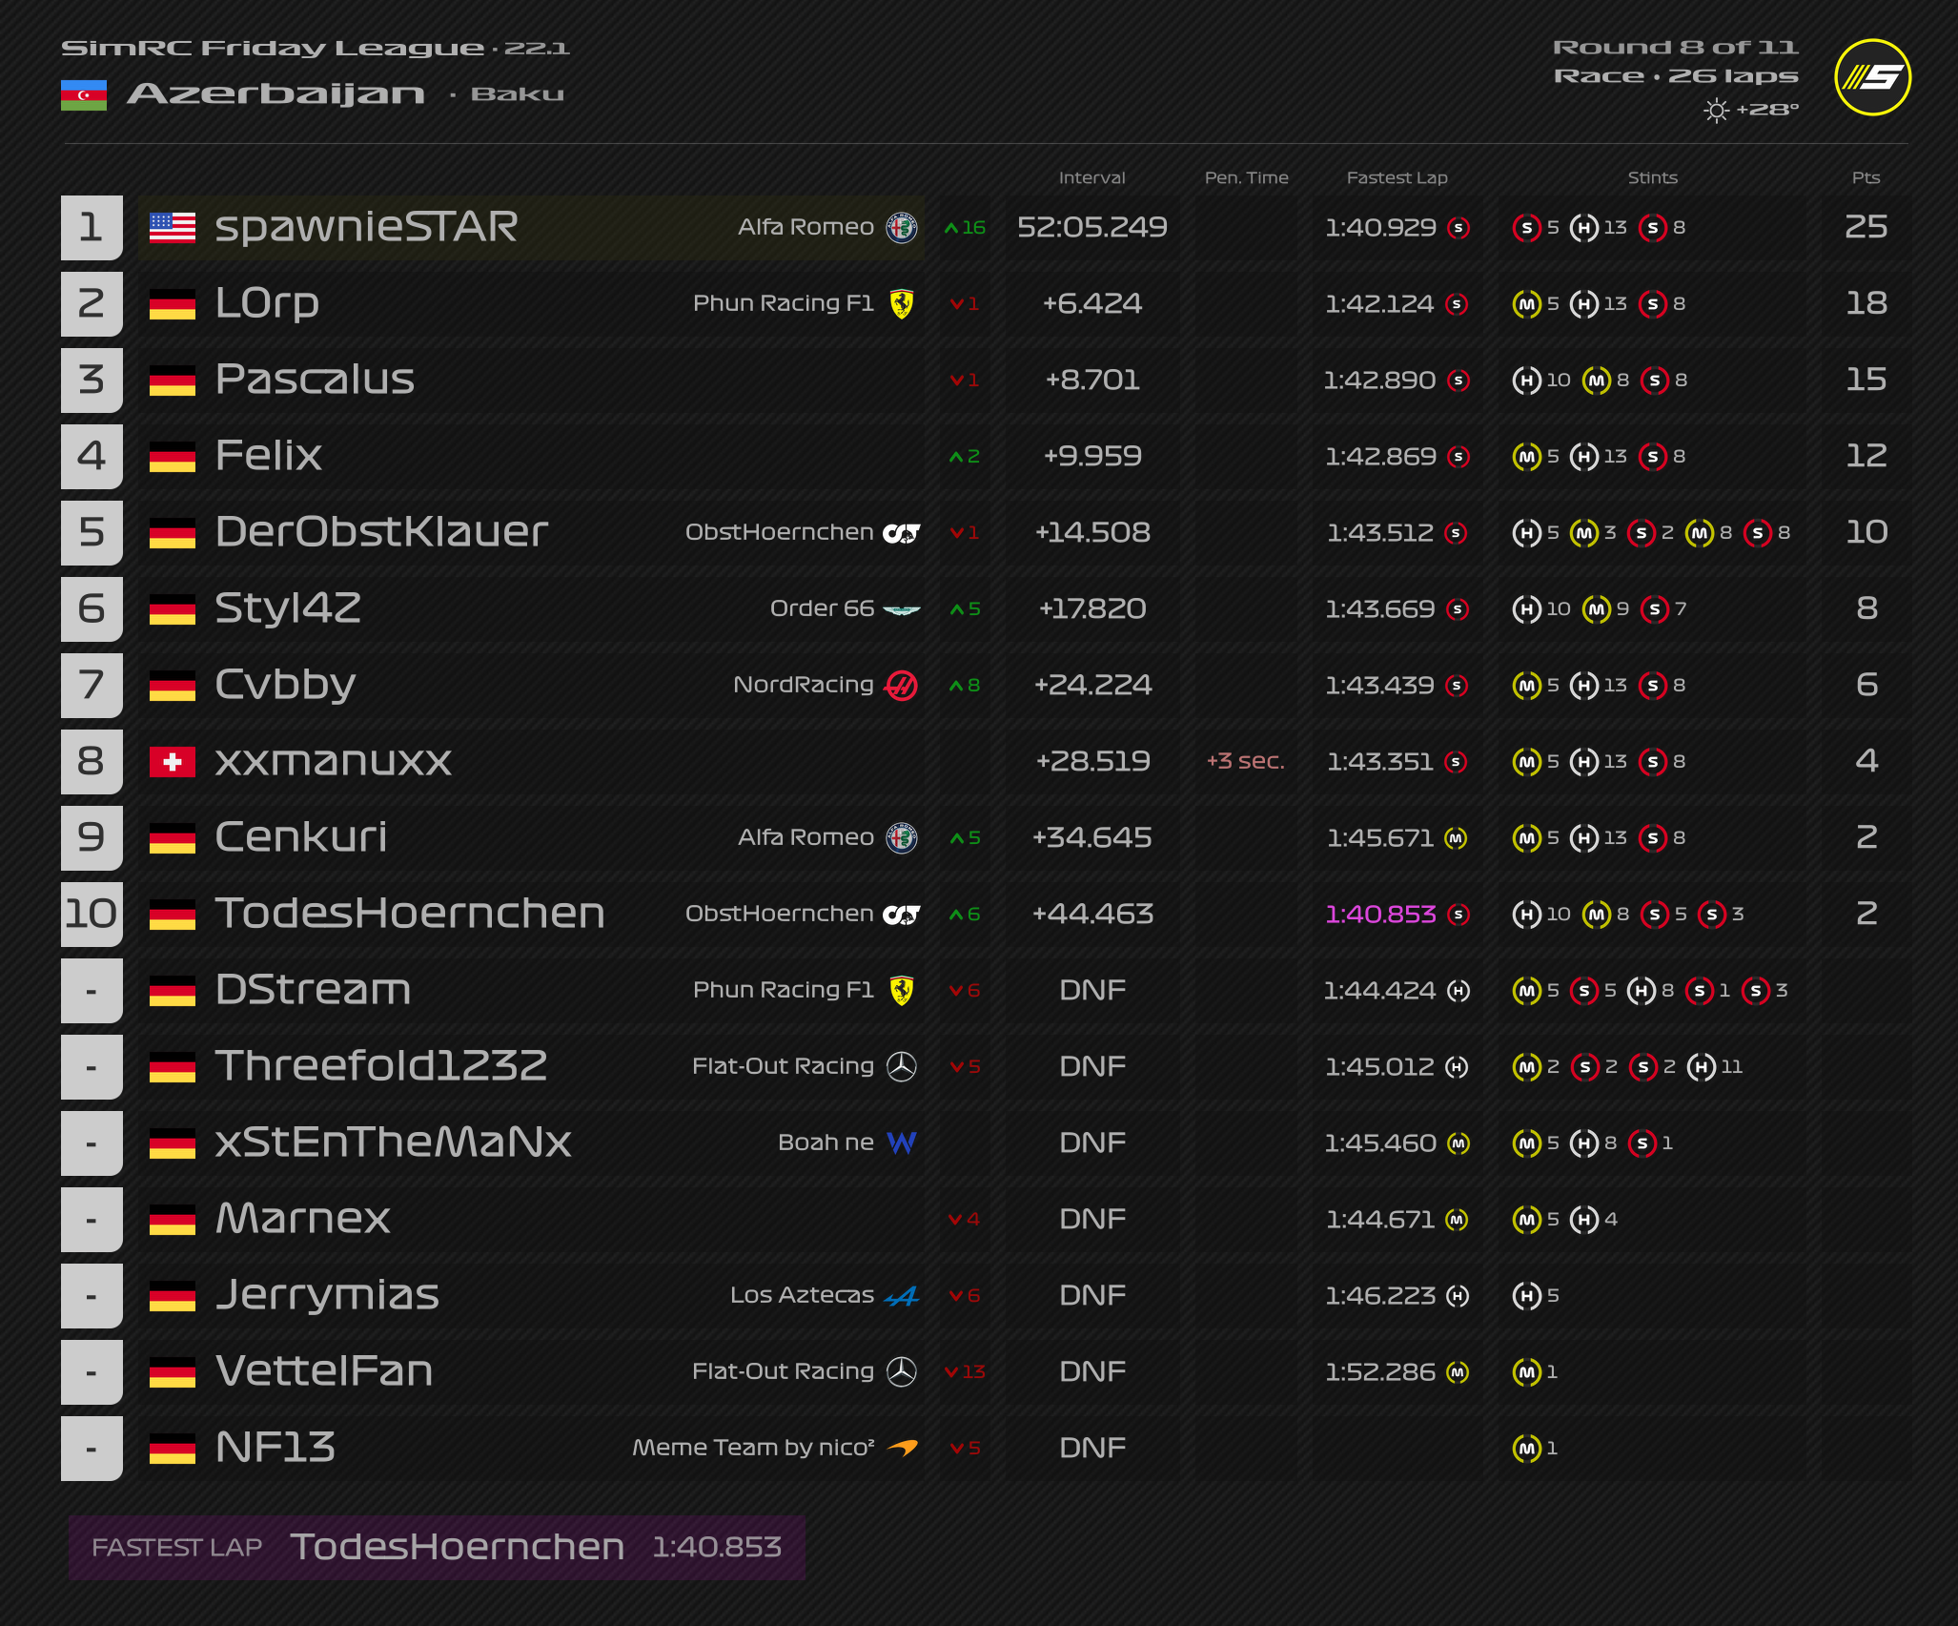Click the purple FASTEST LAP banner
The height and width of the screenshot is (1626, 1958).
tap(437, 1547)
